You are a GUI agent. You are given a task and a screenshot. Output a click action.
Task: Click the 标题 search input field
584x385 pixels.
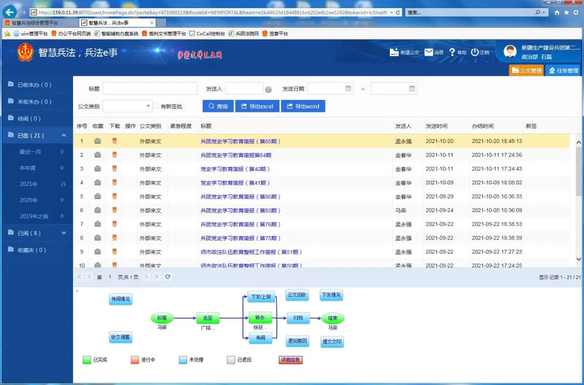tap(150, 89)
